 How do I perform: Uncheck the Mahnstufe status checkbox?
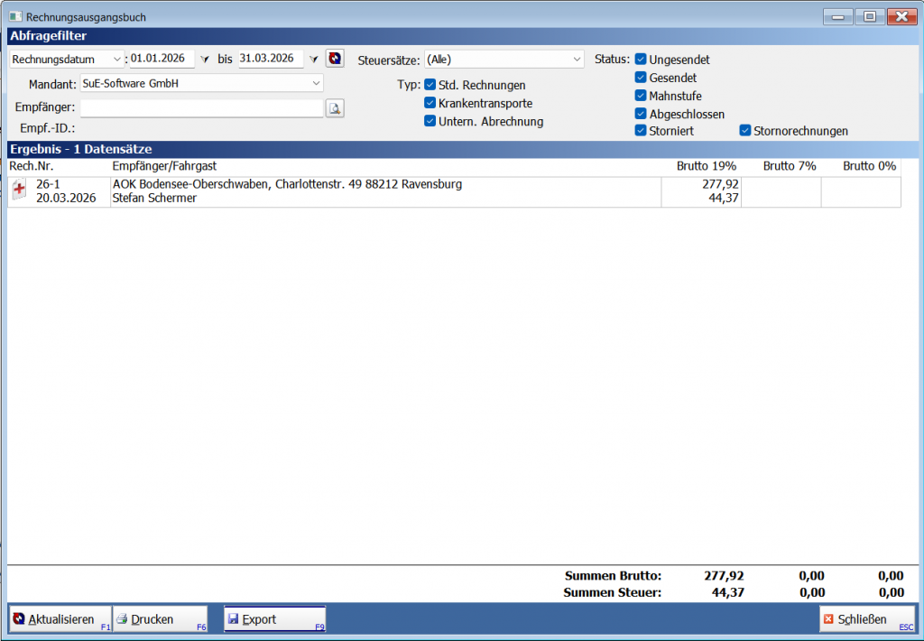click(641, 96)
